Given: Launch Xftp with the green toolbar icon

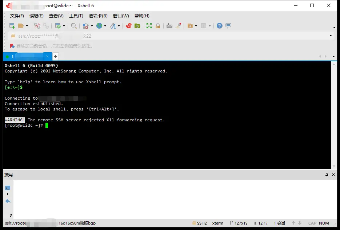Looking at the screenshot, I should pos(137,26).
